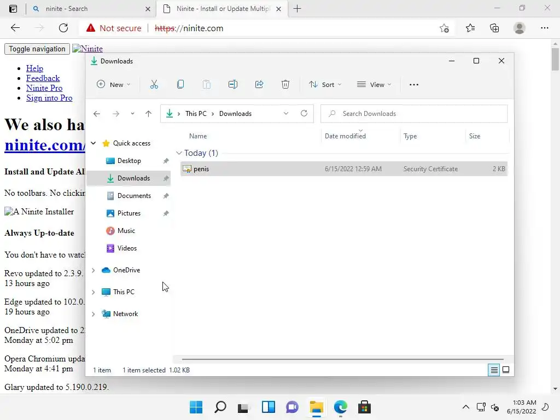
Task: Click the Rename icon in Explorer toolbar
Action: [x=233, y=85]
